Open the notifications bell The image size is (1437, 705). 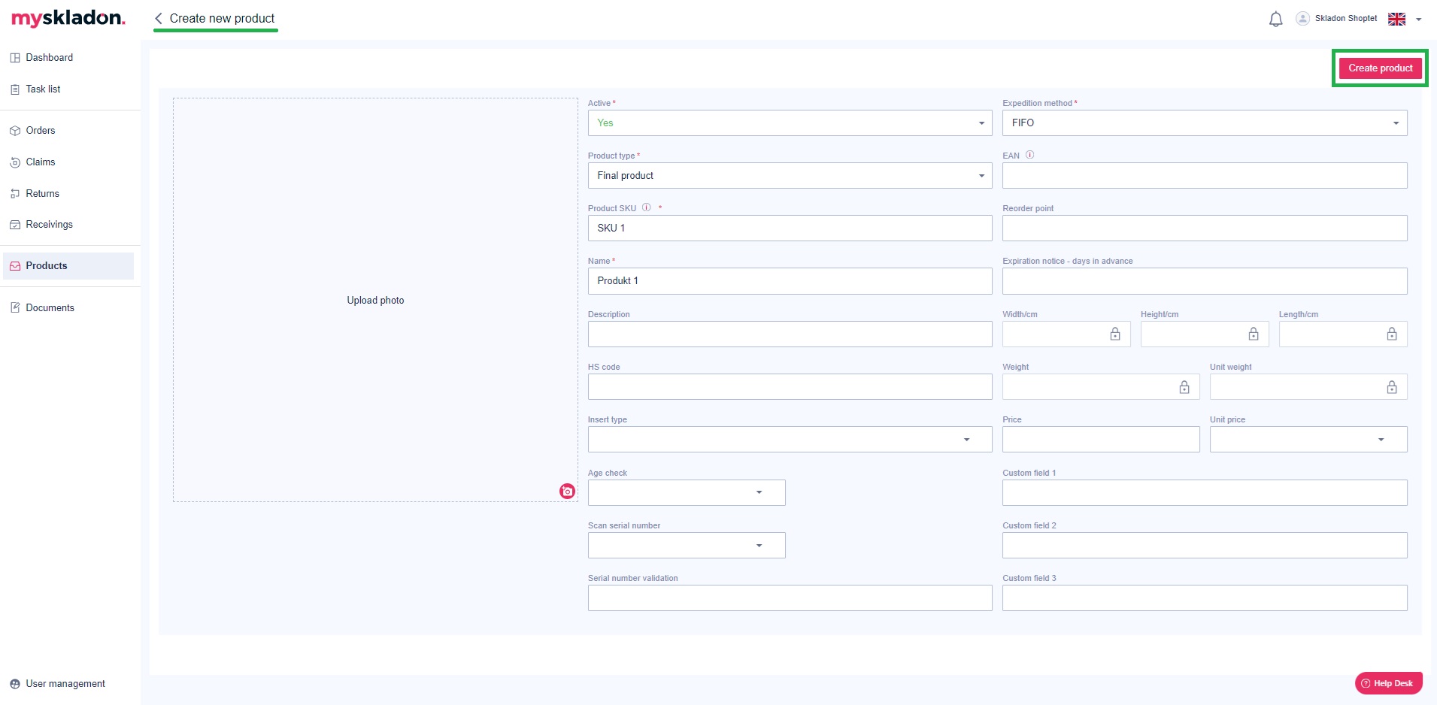pos(1275,19)
